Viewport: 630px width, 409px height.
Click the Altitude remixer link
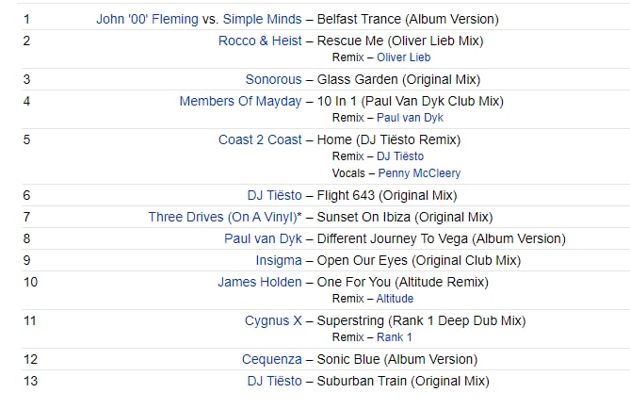point(395,299)
